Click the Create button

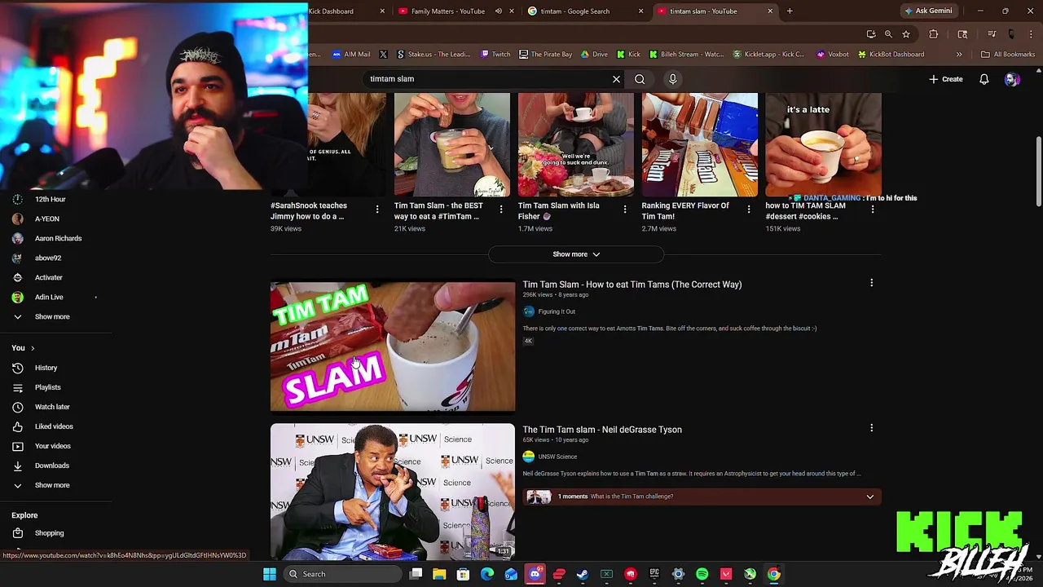tap(945, 79)
